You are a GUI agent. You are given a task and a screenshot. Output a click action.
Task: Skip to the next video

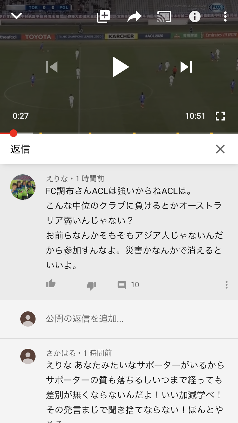click(186, 67)
